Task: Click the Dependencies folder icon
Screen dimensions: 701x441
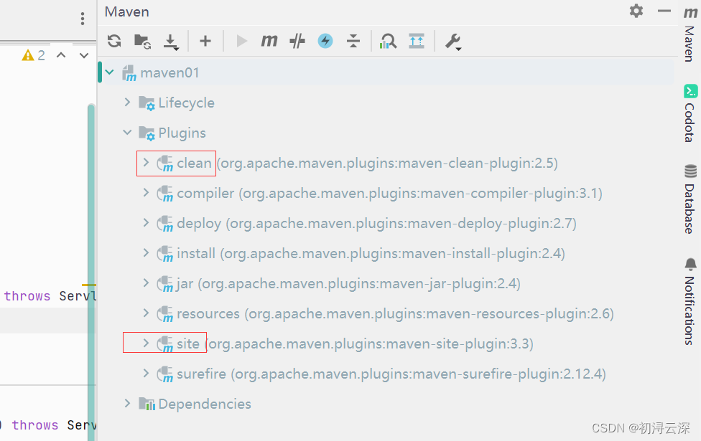Action: 147,404
